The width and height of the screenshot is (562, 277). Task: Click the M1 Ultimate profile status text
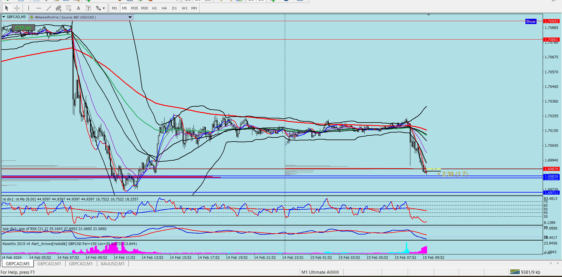(320, 272)
